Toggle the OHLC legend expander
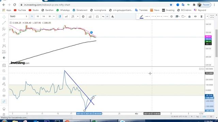This screenshot has width=218, height=122. tap(11, 23)
